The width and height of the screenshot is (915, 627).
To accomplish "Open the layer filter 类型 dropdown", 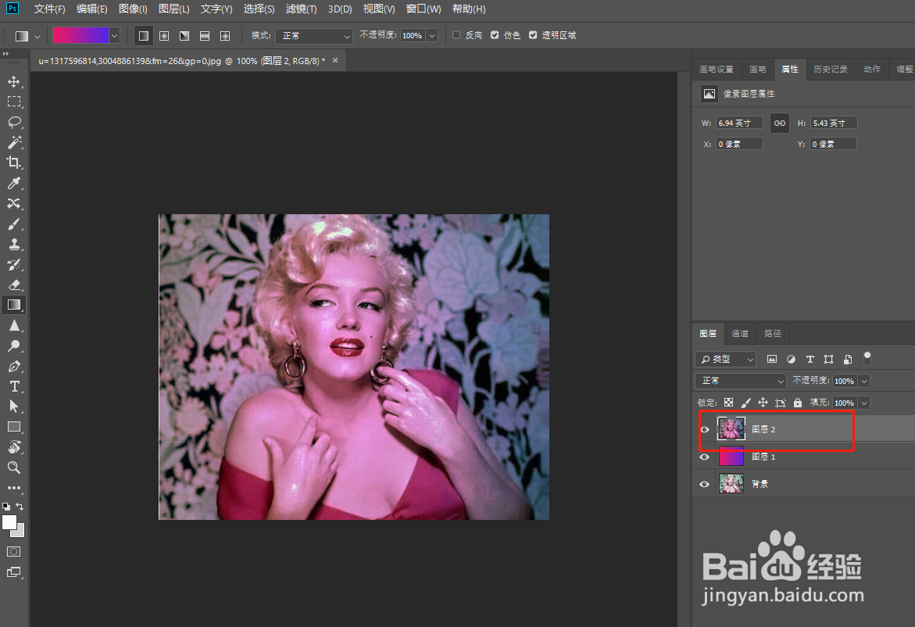I will [725, 359].
